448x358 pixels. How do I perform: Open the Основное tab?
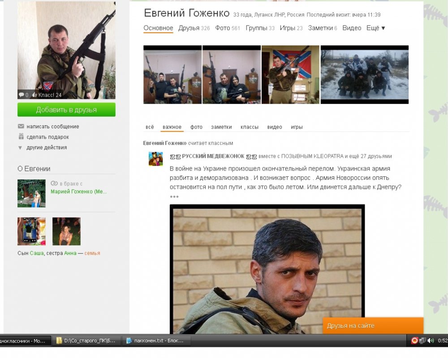click(x=158, y=28)
